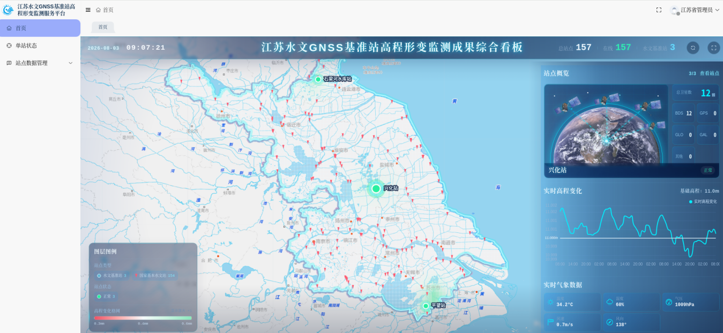Click the satellite earth image in station overview

point(606,124)
